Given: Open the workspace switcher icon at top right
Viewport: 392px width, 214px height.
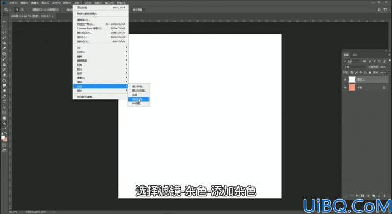Looking at the screenshot, I should [385, 9].
